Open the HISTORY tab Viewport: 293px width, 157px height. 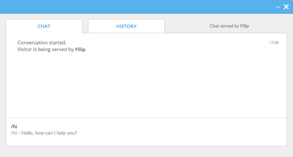[126, 26]
